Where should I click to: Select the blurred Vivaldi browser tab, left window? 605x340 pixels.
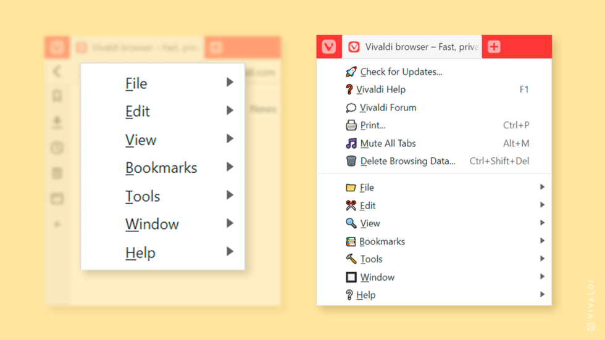point(138,48)
